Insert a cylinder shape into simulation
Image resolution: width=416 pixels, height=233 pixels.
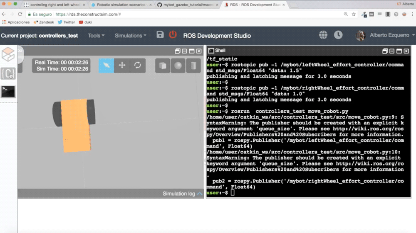tap(193, 66)
